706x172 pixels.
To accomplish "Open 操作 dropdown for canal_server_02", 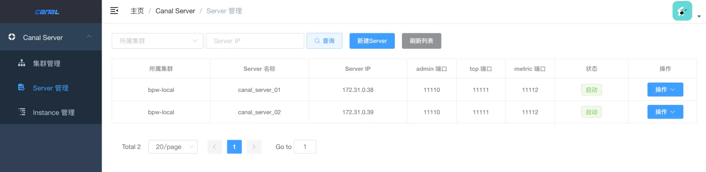I will 665,112.
